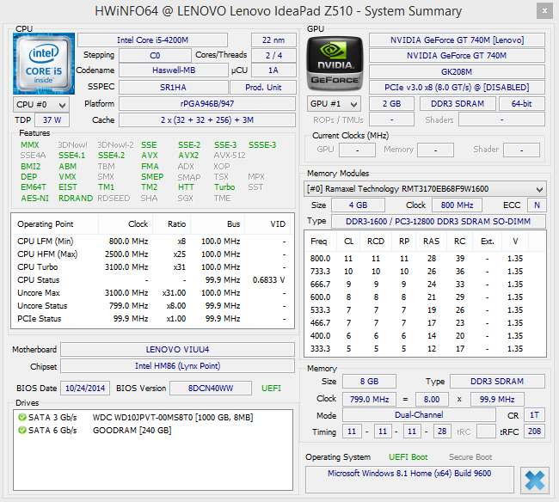Click the µCU 1A value
Image resolution: width=559 pixels, height=502 pixels.
[273, 70]
